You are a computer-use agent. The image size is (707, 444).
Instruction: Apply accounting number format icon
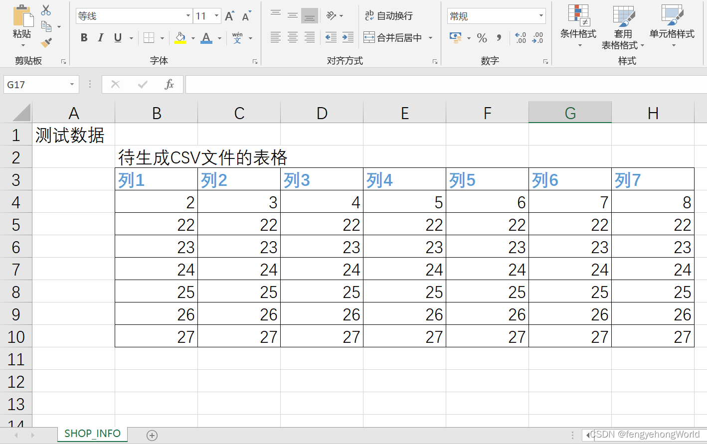click(x=456, y=37)
